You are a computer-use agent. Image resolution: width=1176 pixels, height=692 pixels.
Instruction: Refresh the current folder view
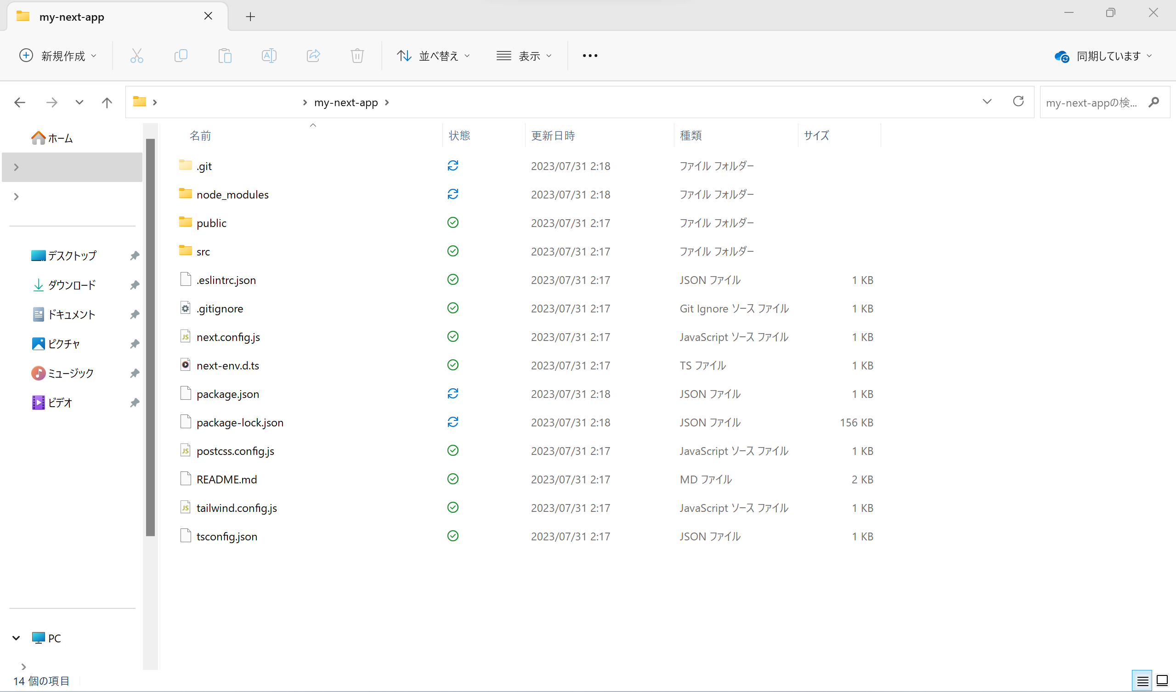(1018, 102)
